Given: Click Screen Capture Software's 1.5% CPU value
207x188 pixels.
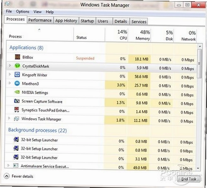Looking at the screenshot, I should click(x=121, y=103).
